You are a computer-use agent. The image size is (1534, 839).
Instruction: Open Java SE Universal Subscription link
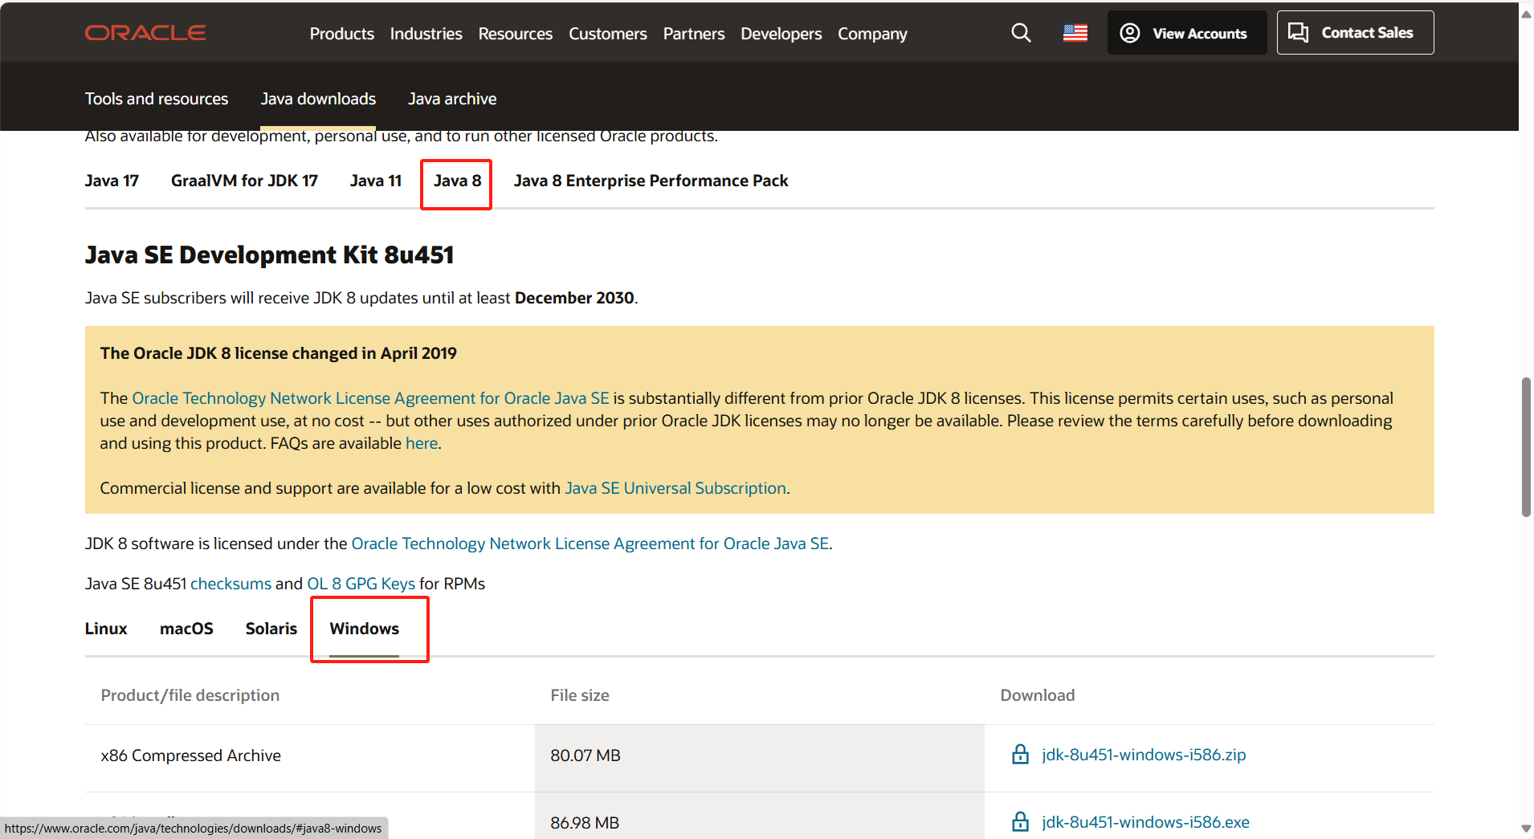click(x=675, y=488)
